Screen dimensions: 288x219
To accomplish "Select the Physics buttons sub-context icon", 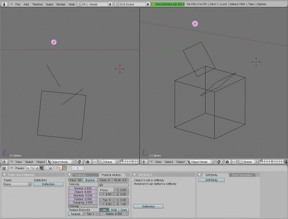I will click(x=64, y=168).
